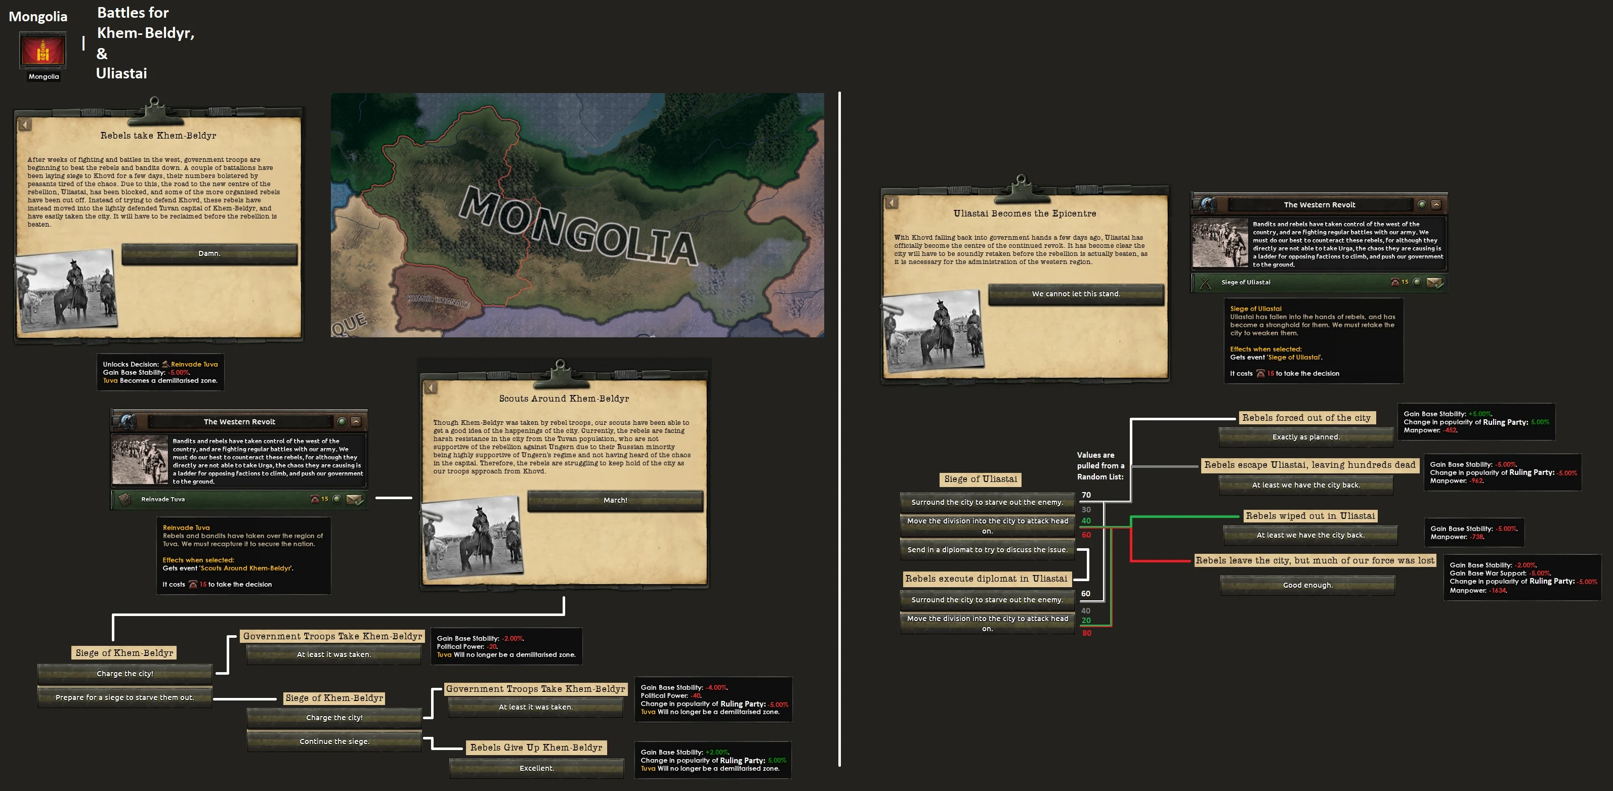This screenshot has height=791, width=1613.
Task: Click Western Revolt emblem above Siege of Uliastai
Action: (x=1208, y=205)
